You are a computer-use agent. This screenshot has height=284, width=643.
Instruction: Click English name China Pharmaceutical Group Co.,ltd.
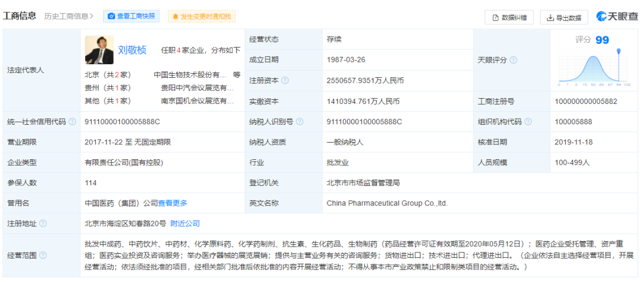point(387,203)
